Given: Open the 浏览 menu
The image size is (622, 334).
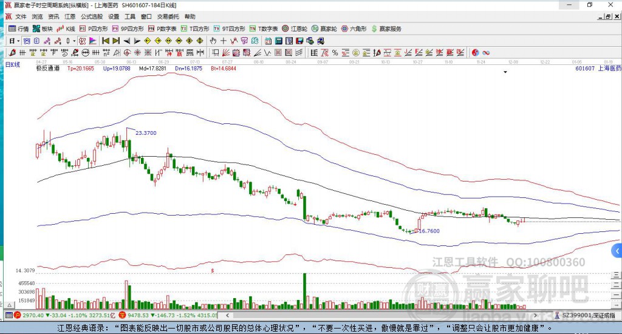Looking at the screenshot, I should point(37,16).
